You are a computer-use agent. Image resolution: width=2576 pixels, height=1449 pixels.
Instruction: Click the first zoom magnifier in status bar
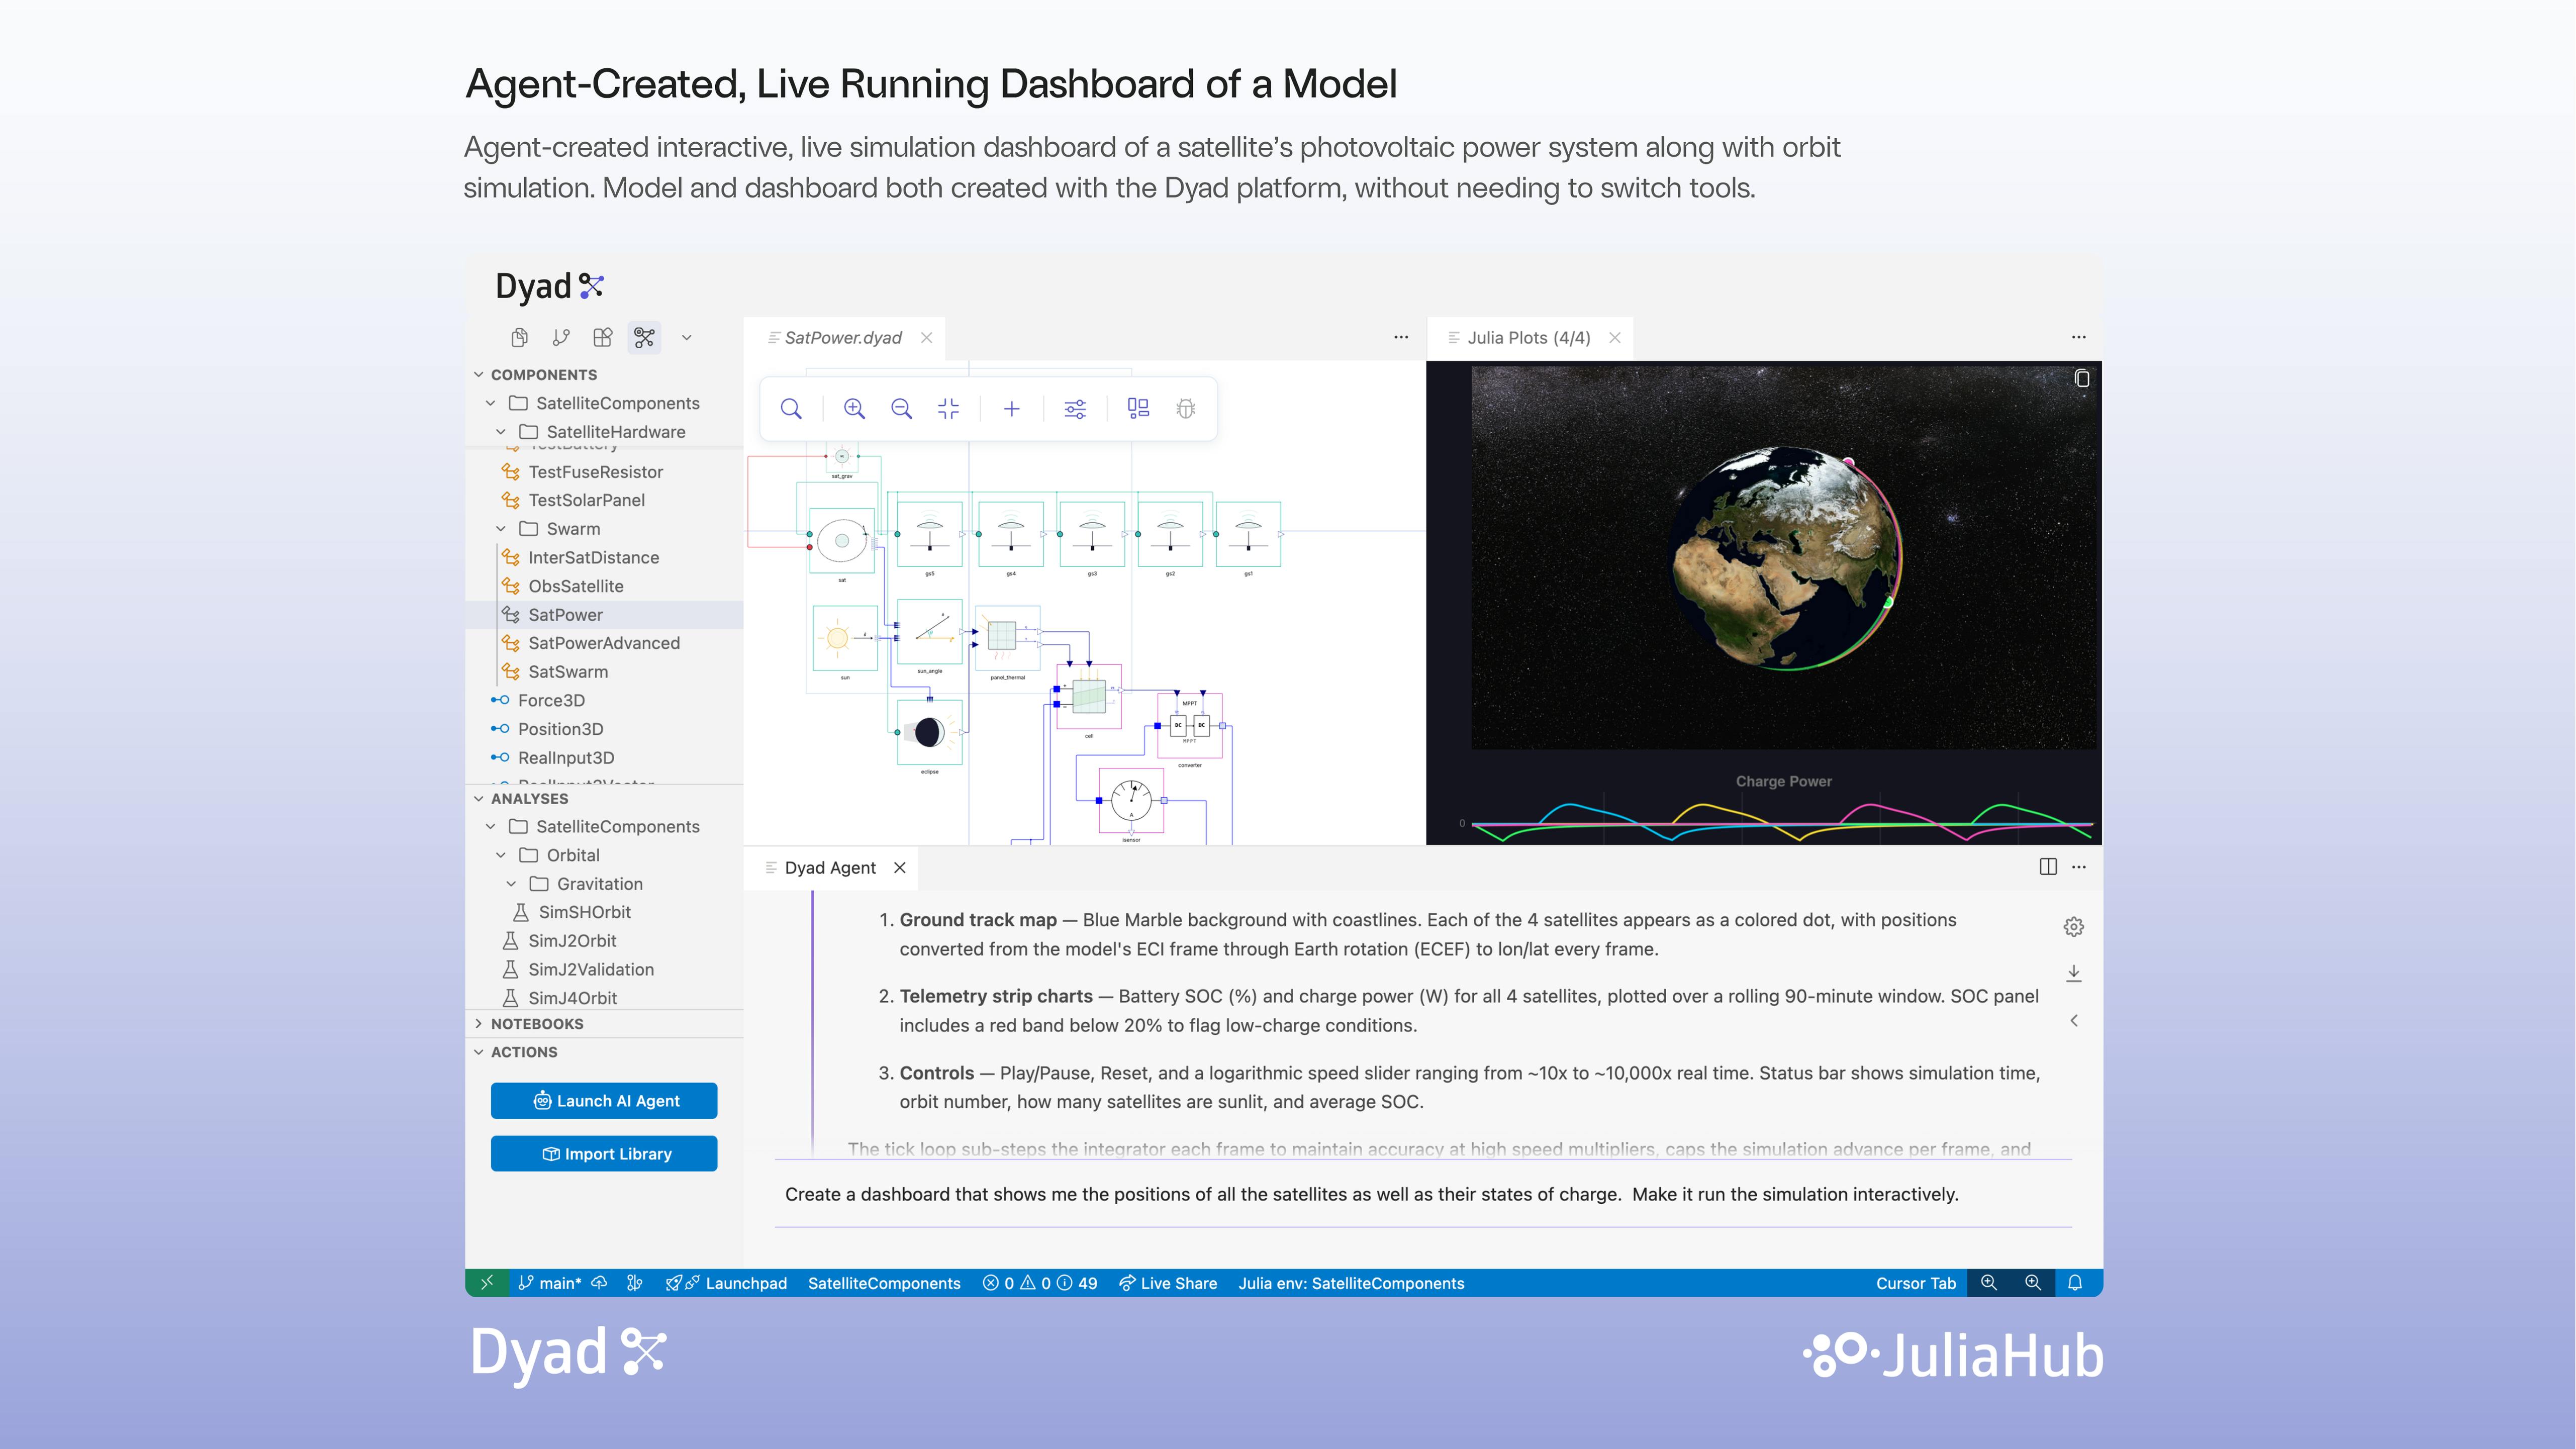tap(1989, 1283)
